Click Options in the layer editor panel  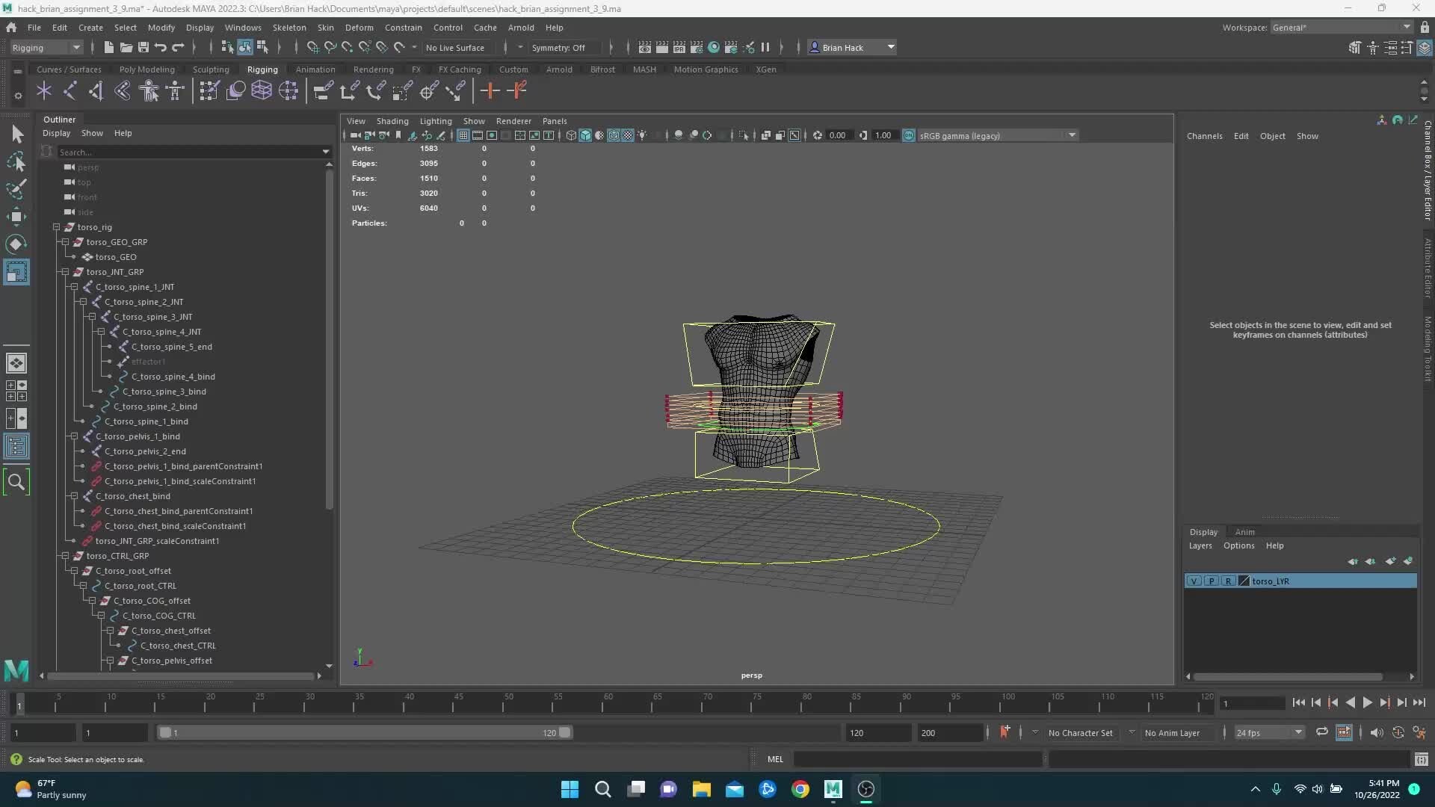(1239, 545)
